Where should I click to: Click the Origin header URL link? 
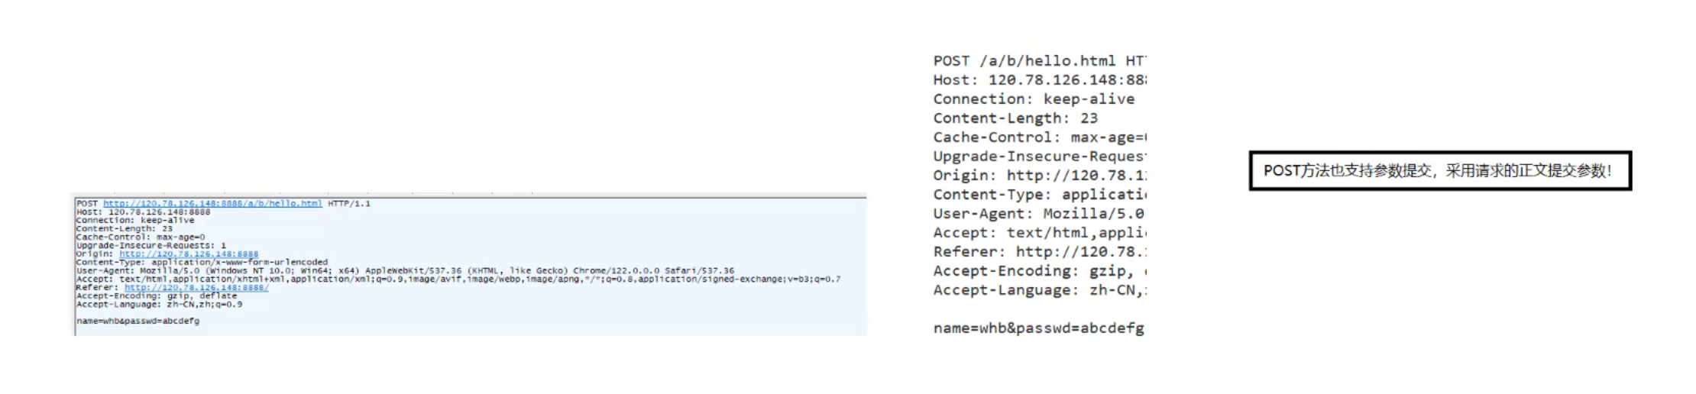(189, 254)
